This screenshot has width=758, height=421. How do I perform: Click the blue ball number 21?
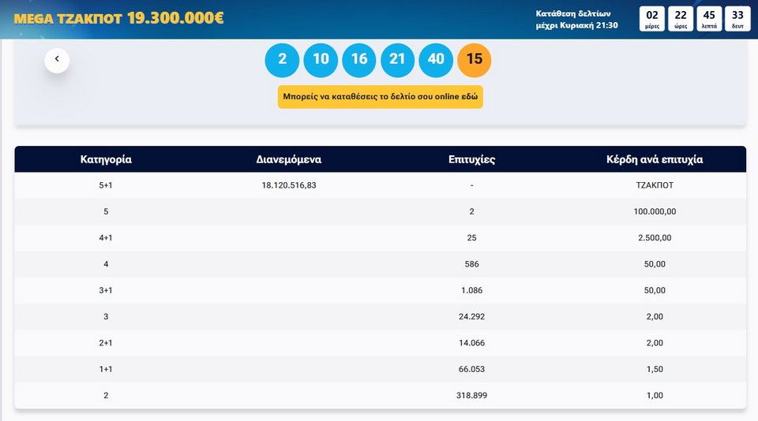tap(397, 60)
